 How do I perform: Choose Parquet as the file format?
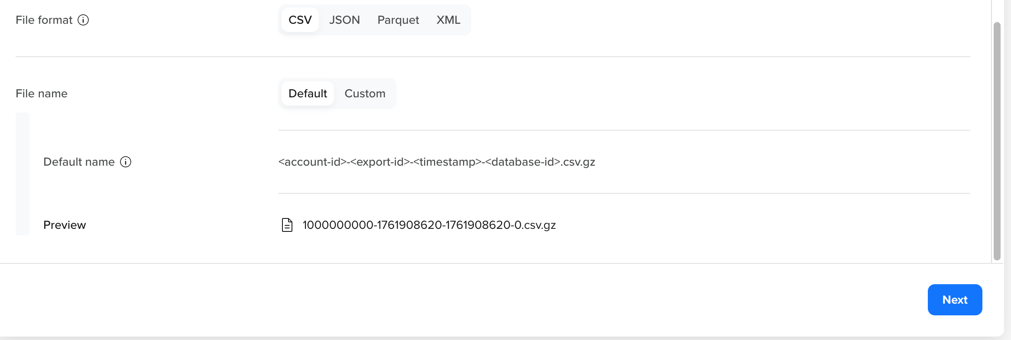pos(398,20)
